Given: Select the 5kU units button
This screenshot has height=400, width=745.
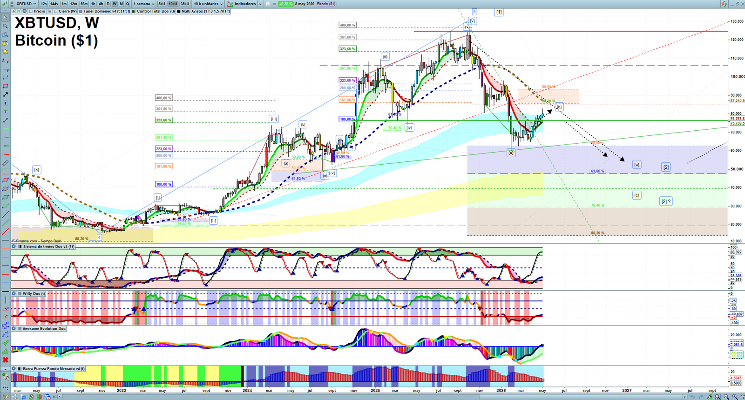Looking at the screenshot, I should 162,4.
